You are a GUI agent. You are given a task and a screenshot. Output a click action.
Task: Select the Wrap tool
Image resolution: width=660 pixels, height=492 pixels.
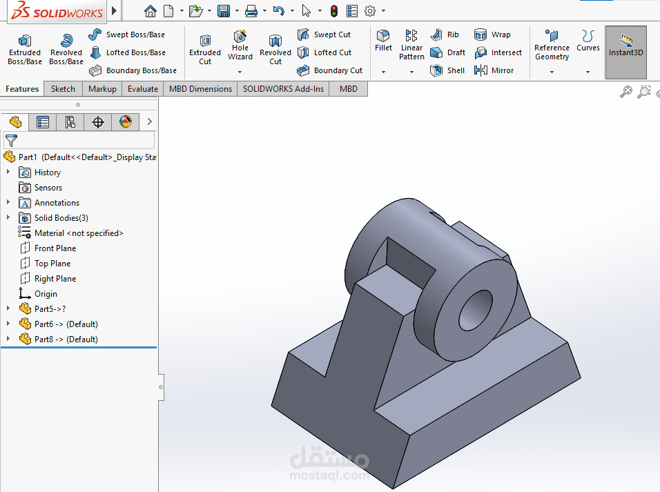tap(492, 35)
